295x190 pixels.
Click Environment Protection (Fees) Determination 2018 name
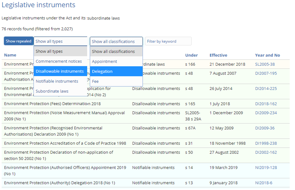[52, 104]
